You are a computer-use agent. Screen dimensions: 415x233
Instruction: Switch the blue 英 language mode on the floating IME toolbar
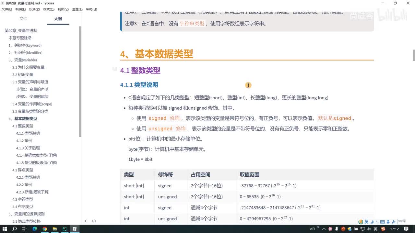366,222
